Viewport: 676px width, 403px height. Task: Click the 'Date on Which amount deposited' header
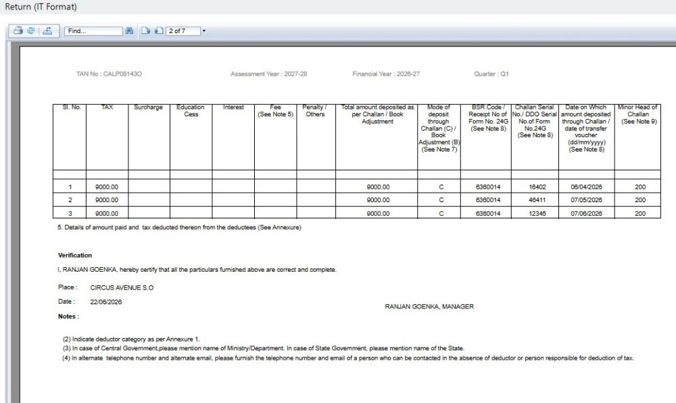pos(586,128)
